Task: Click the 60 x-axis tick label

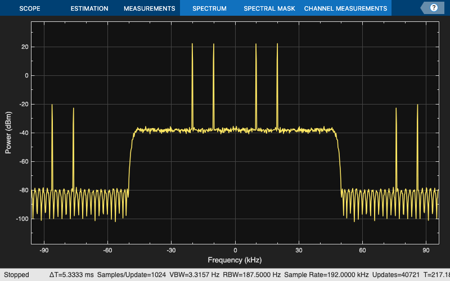Action: [362, 250]
